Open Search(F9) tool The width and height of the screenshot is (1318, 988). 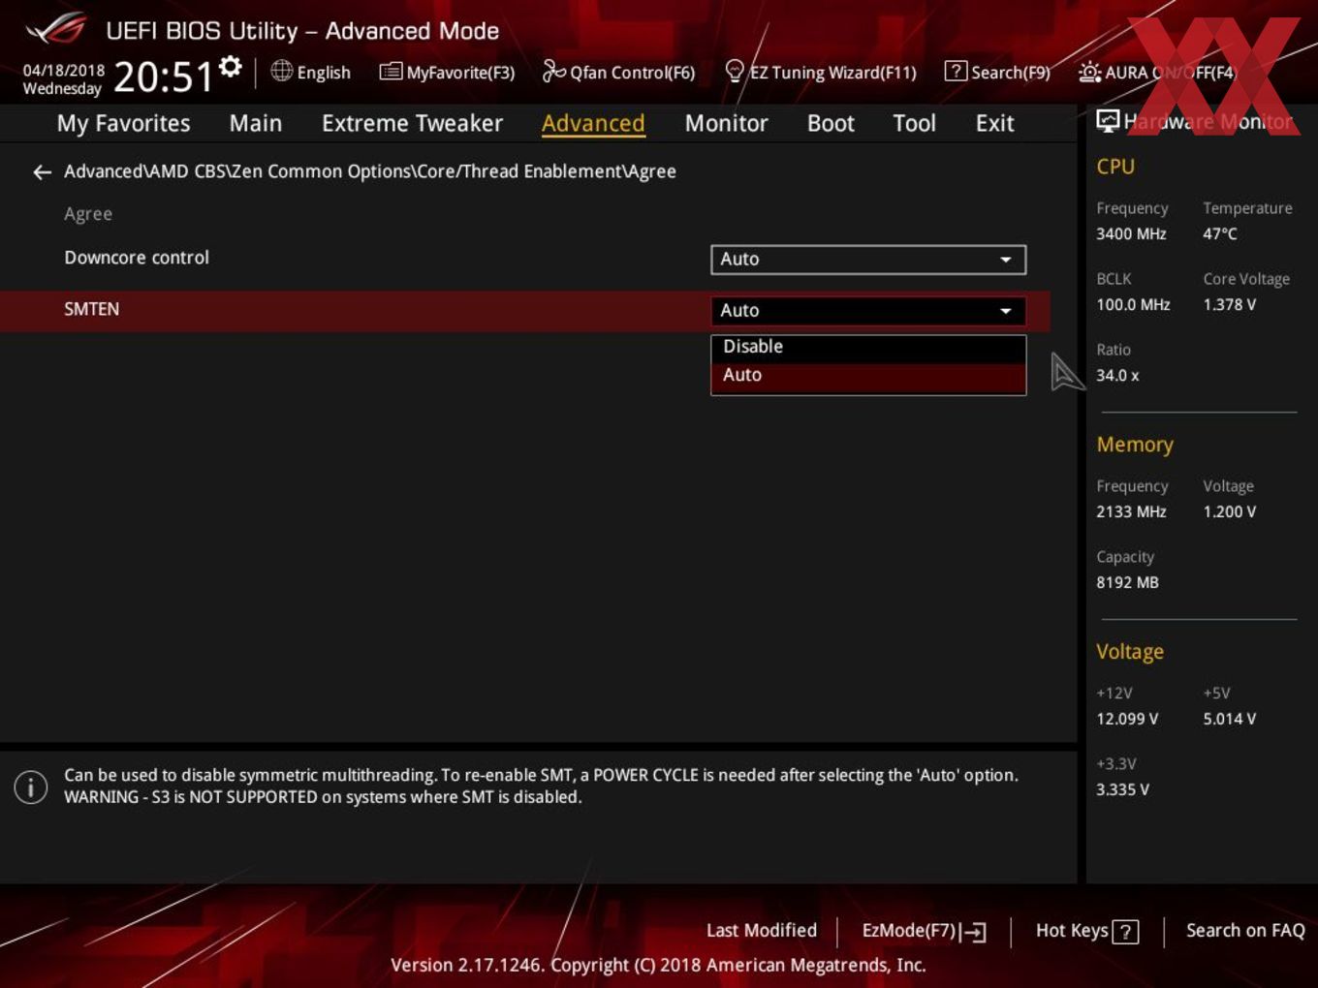997,72
